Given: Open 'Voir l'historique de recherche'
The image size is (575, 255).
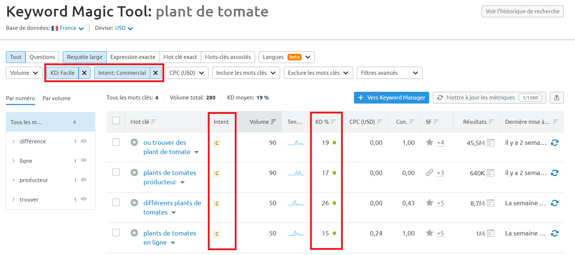Looking at the screenshot, I should (522, 11).
